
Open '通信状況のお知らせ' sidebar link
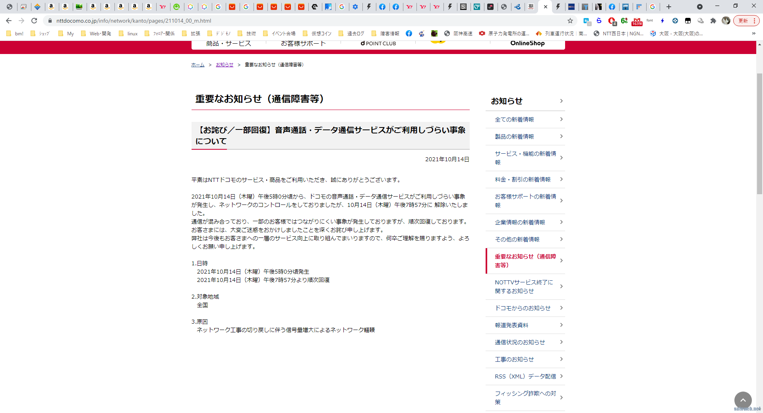tap(525, 342)
